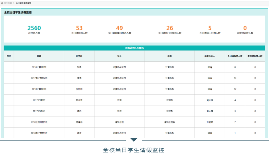
Task: Click the 建筑工程系 department cell
Action: tap(170, 122)
